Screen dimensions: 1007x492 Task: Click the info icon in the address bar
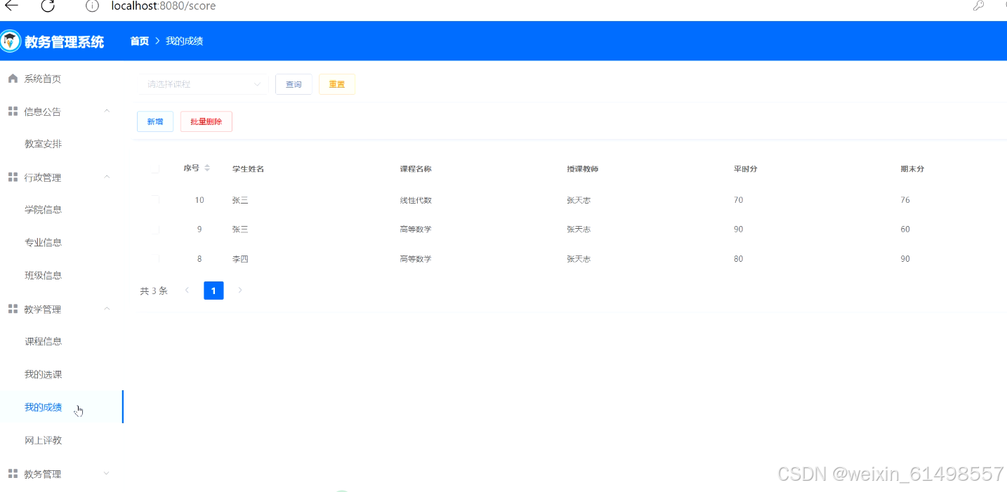91,6
